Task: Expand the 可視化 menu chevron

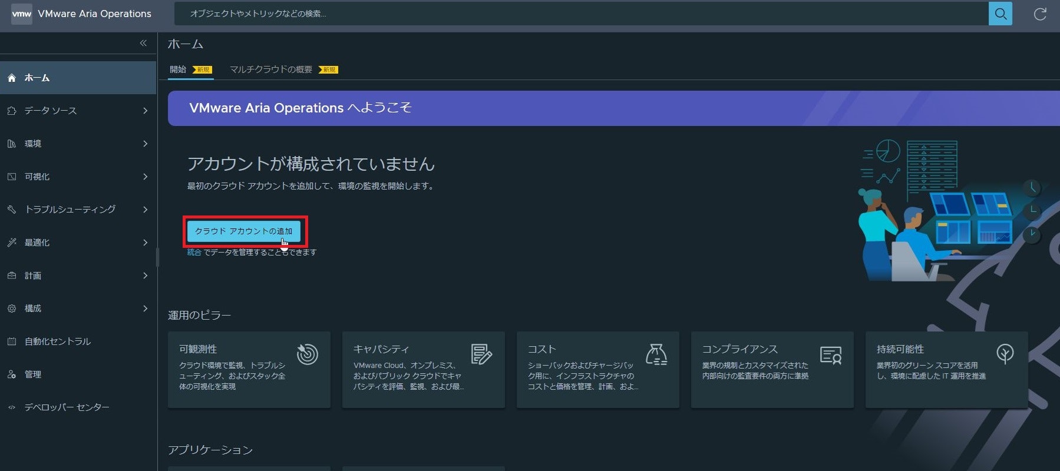Action: tap(145, 177)
